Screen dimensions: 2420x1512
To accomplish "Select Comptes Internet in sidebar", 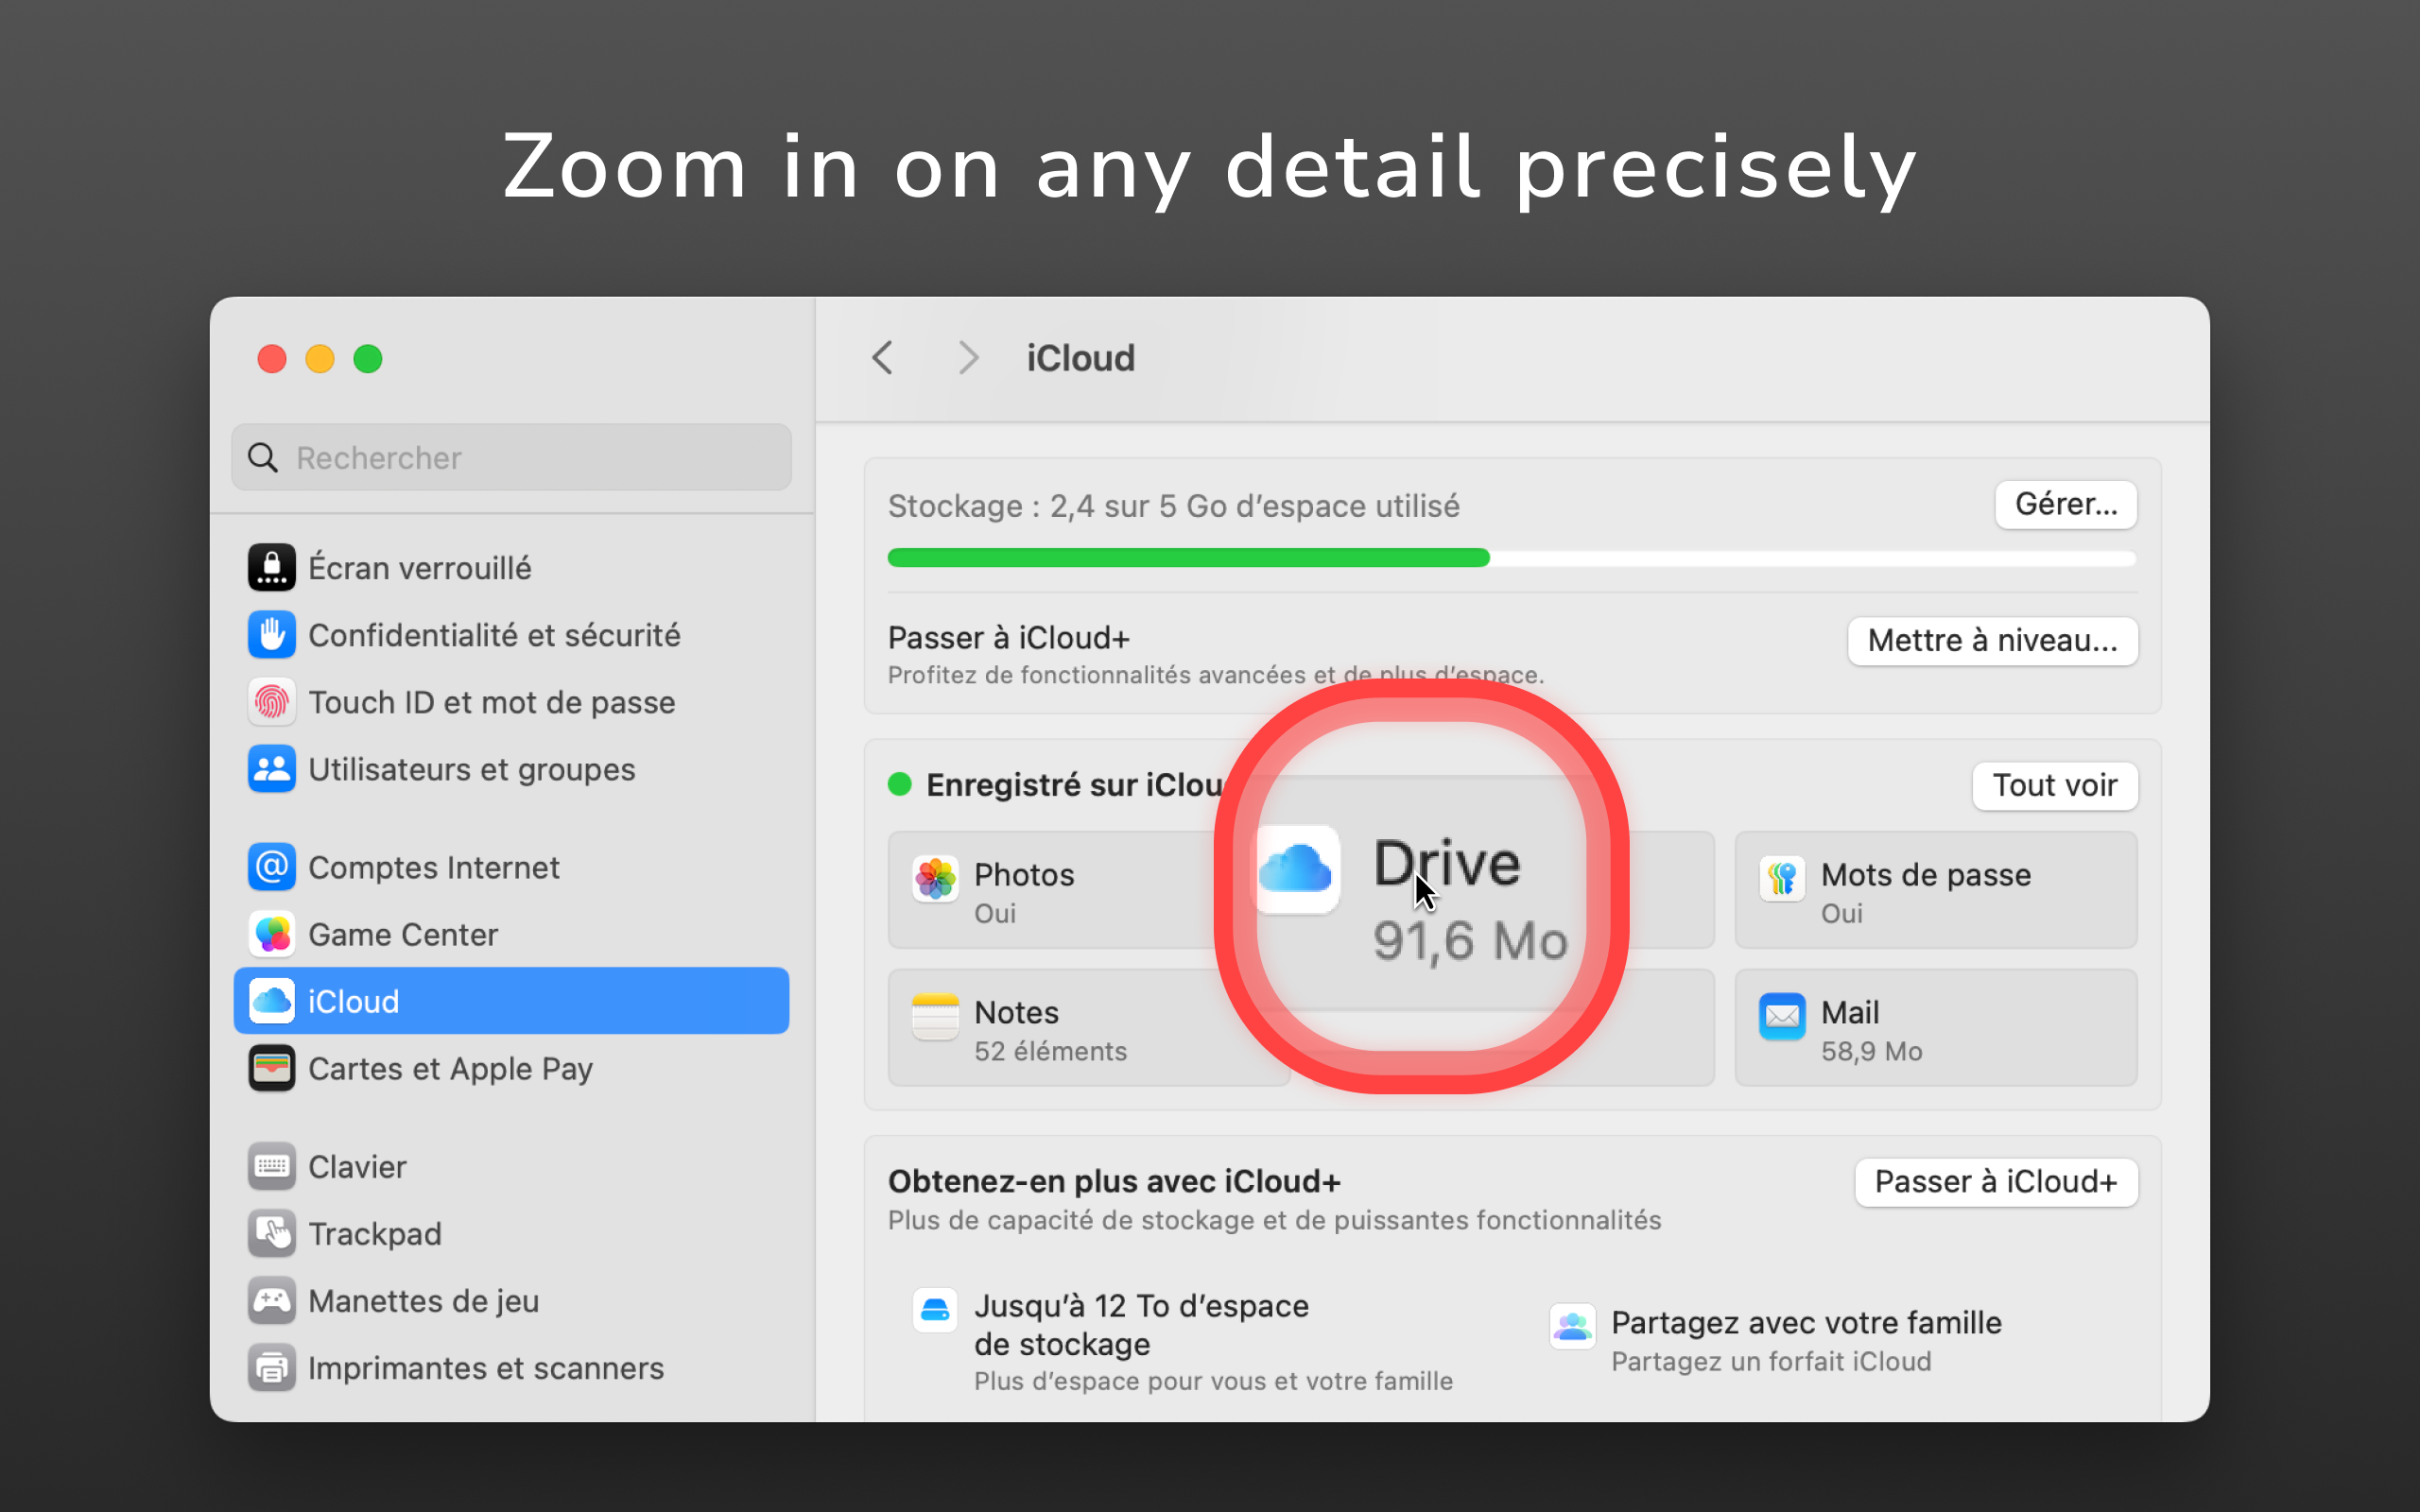I will tap(511, 867).
